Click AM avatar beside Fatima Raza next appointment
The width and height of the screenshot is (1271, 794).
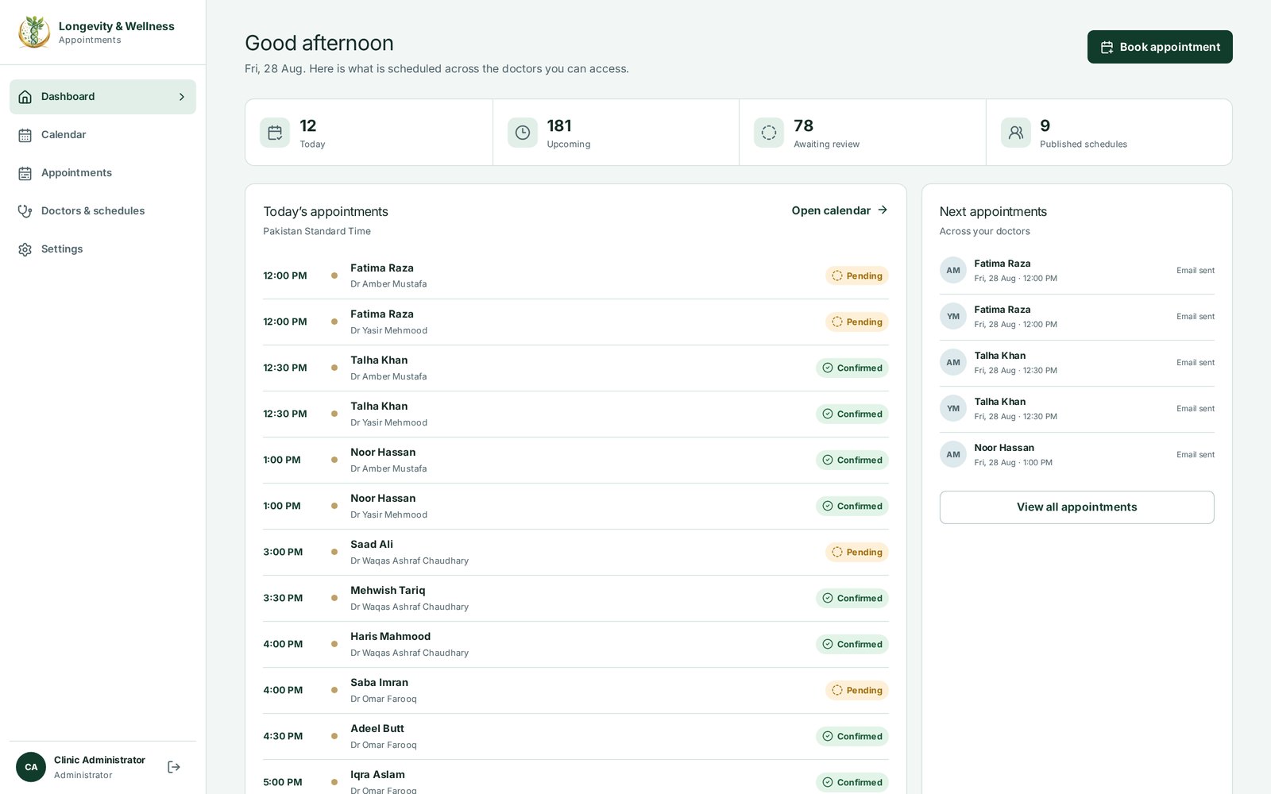click(x=953, y=271)
